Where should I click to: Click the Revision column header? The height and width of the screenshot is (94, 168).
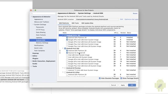[x=123, y=33]
